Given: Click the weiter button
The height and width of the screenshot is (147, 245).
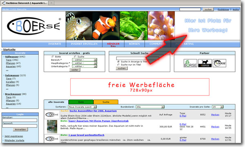Looking at the screenshot, I should coord(75,70).
